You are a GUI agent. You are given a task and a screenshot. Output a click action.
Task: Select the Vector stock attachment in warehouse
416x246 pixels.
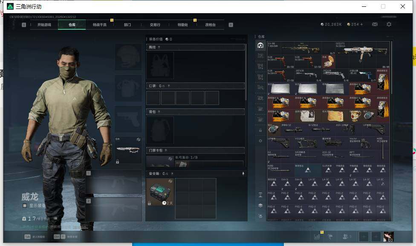coord(362,143)
